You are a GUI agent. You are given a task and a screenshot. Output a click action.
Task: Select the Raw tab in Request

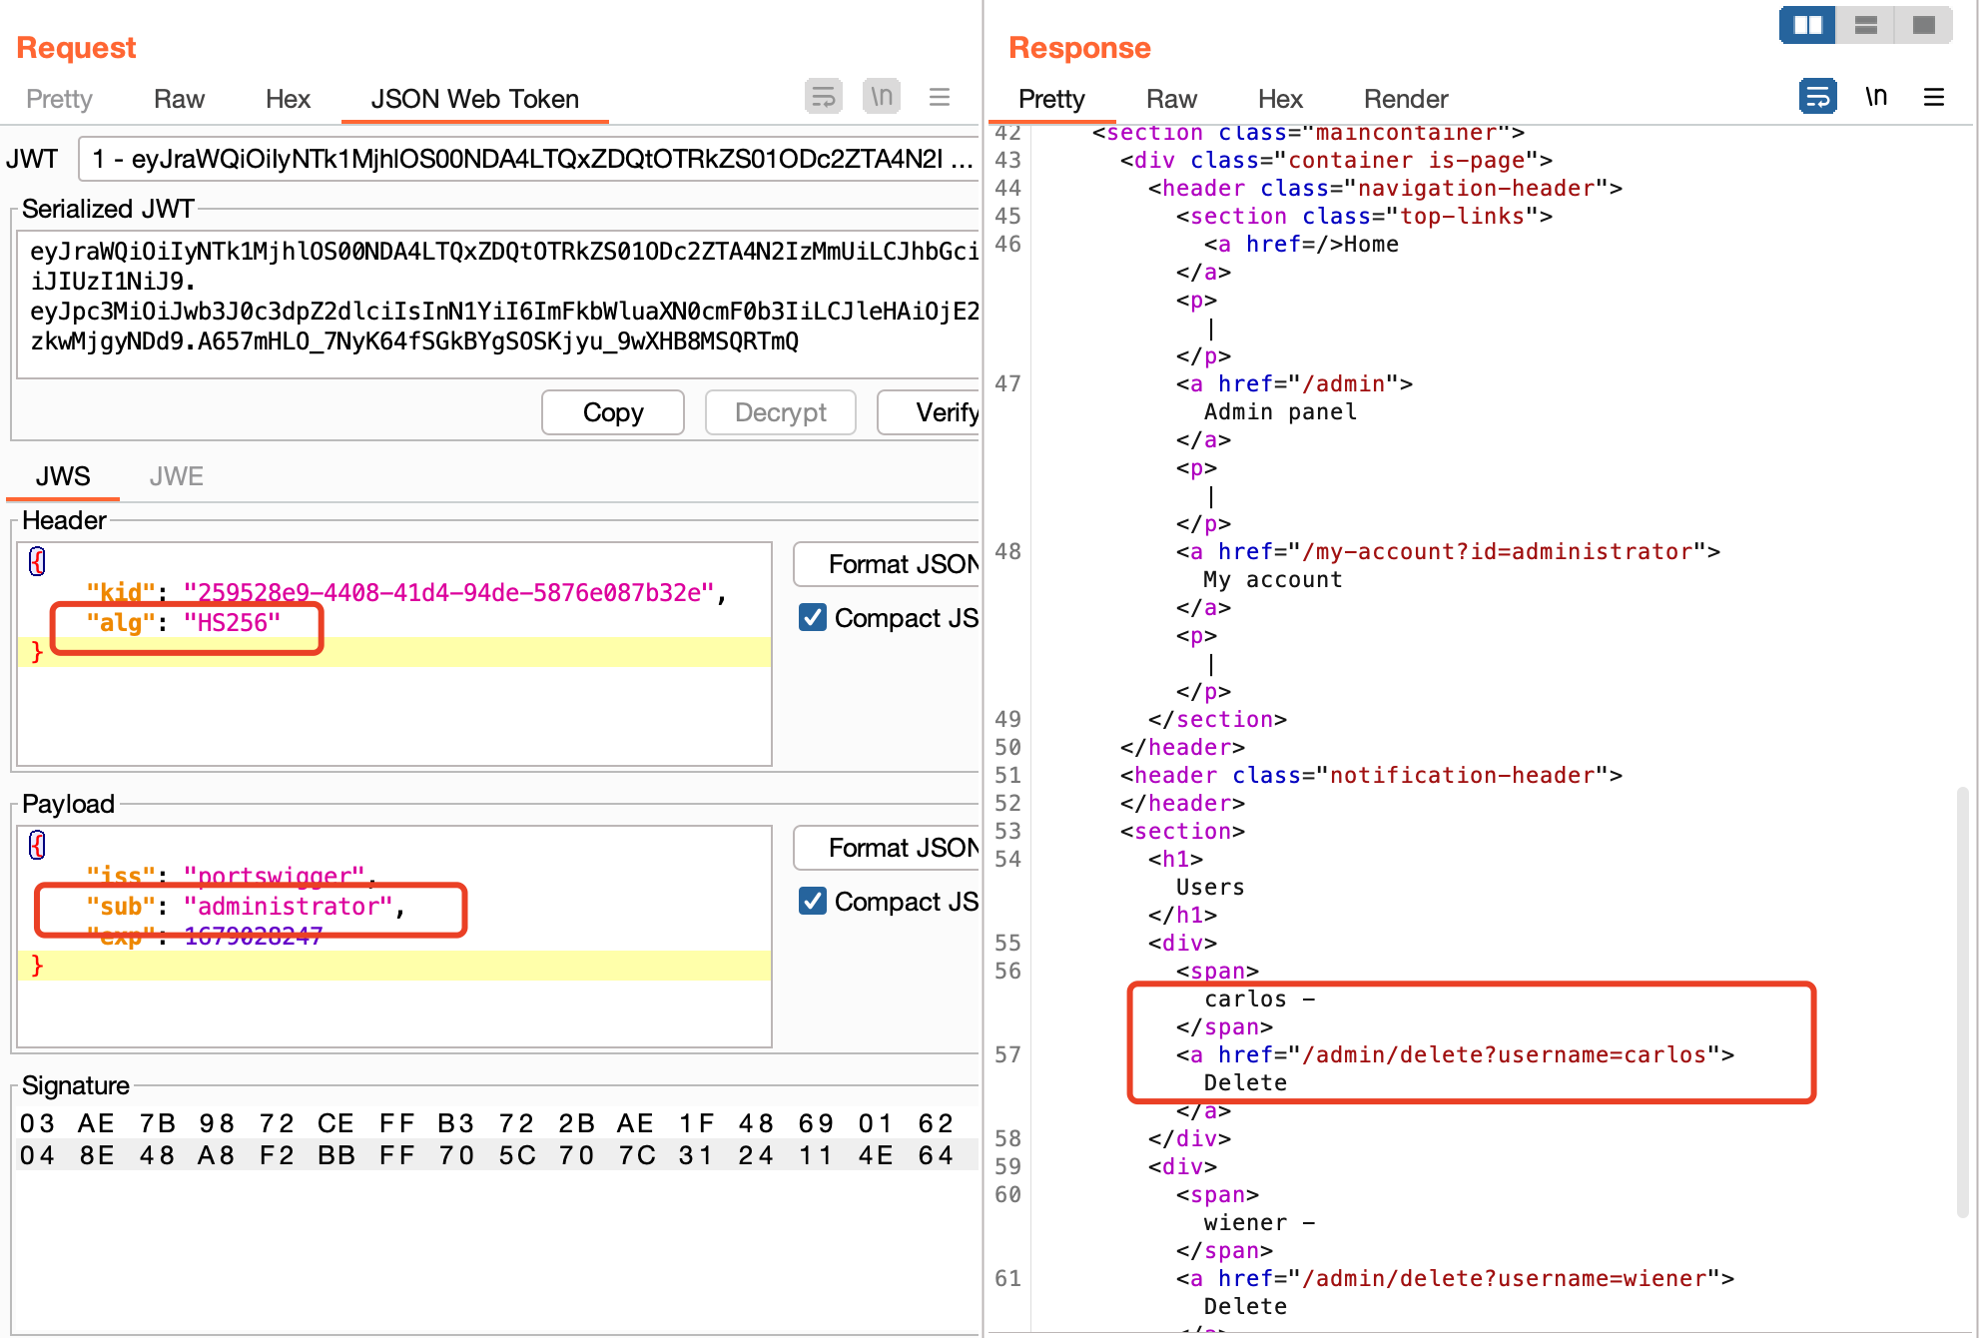[179, 99]
